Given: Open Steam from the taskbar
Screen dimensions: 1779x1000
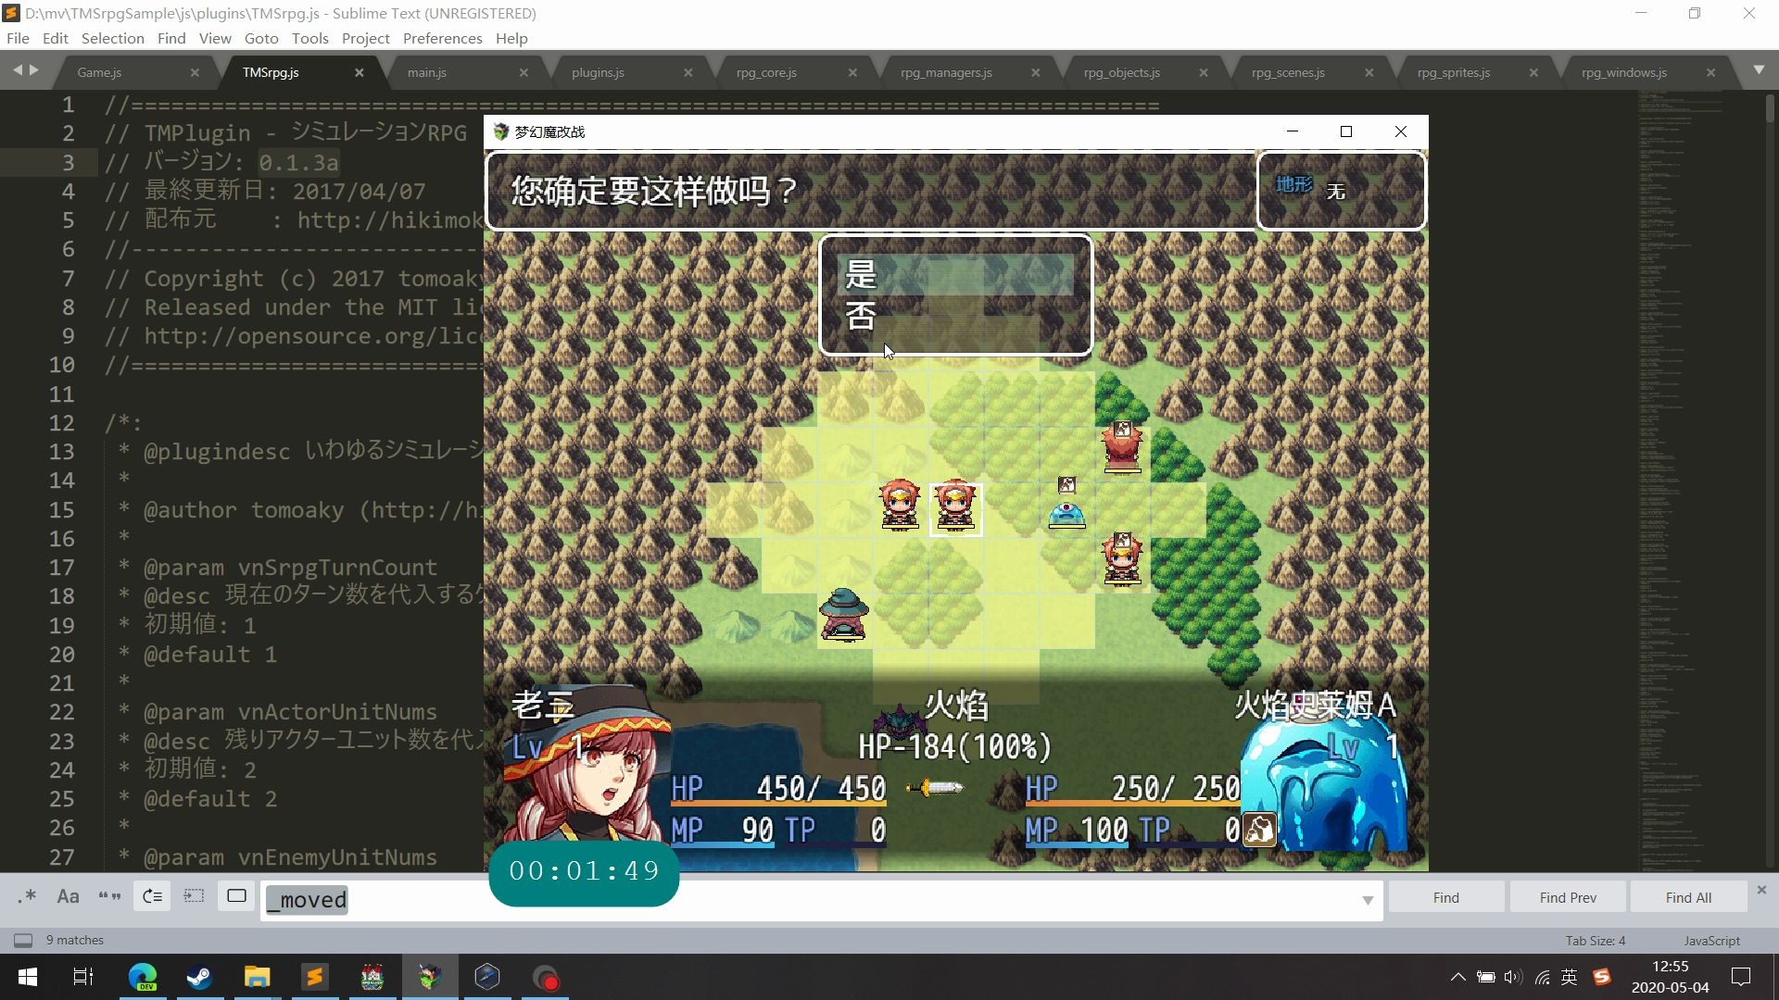Looking at the screenshot, I should [x=200, y=977].
